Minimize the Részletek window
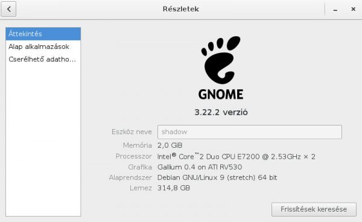 (x=335, y=10)
